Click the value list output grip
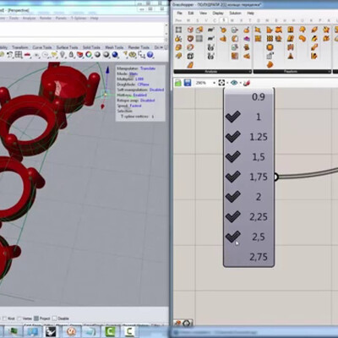Viewport: 338px width, 338px height. 275,177
